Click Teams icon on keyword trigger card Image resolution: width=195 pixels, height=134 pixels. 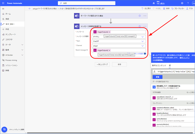pos(77,16)
